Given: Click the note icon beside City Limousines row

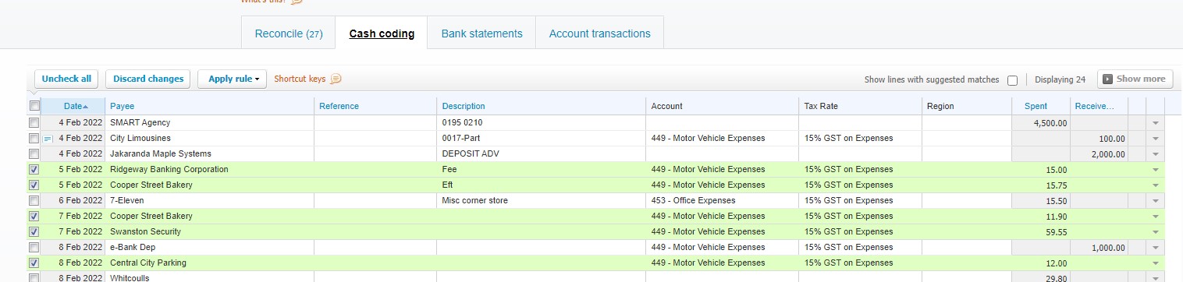Looking at the screenshot, I should point(47,139).
